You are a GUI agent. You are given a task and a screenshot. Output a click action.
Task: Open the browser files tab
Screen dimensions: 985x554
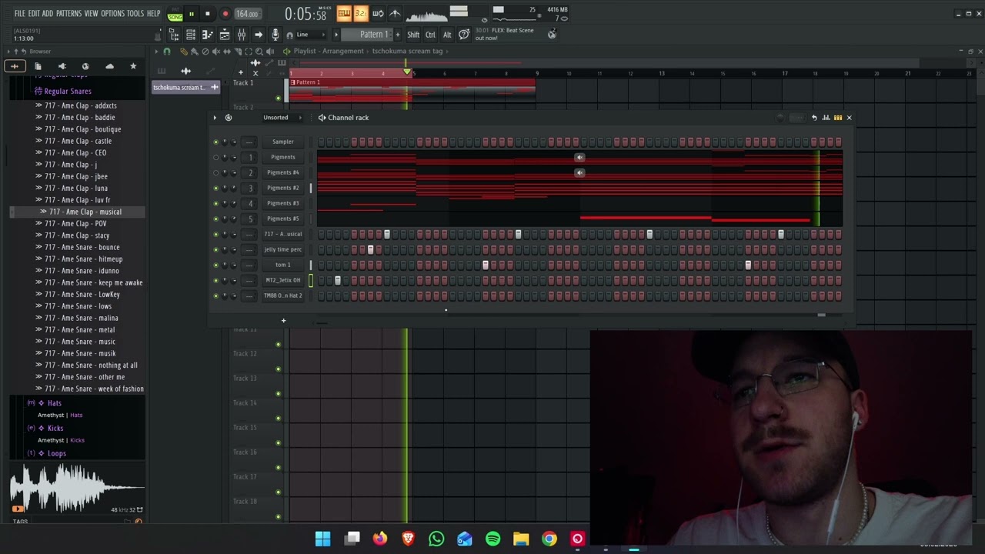[38, 66]
